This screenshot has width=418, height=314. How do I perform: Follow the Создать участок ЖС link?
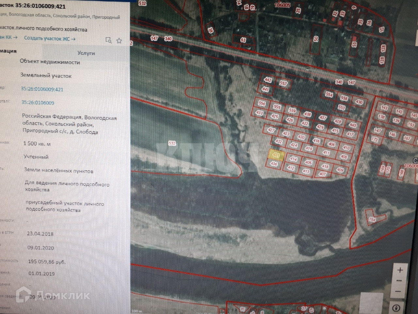tap(50, 38)
